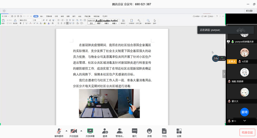Switch to the 插入 ribbon tab
The width and height of the screenshot is (257, 138).
(42, 16)
